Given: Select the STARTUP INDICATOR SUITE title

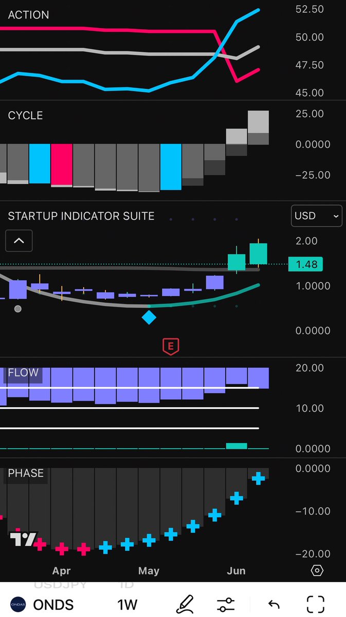Looking at the screenshot, I should (x=81, y=216).
